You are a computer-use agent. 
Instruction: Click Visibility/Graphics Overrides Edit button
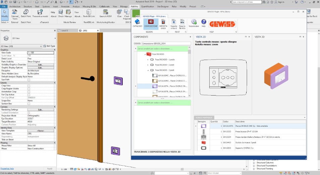point(41,65)
